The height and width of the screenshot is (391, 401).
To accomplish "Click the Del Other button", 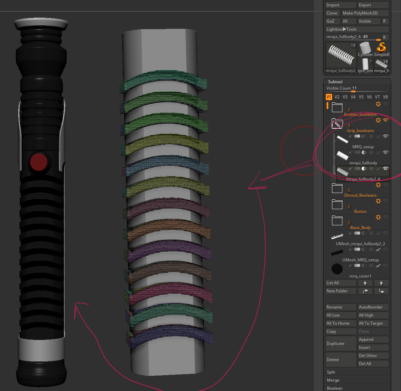I will point(373,355).
